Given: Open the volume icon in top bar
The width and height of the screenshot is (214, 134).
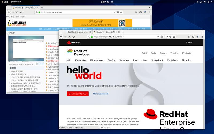Looking at the screenshot, I should pos(205,2).
